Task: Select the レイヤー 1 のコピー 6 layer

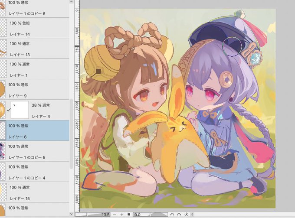Action: [x=35, y=9]
